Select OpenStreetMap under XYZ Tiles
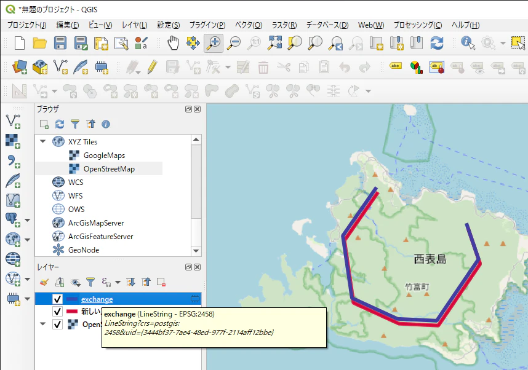528x370 pixels. coord(109,169)
